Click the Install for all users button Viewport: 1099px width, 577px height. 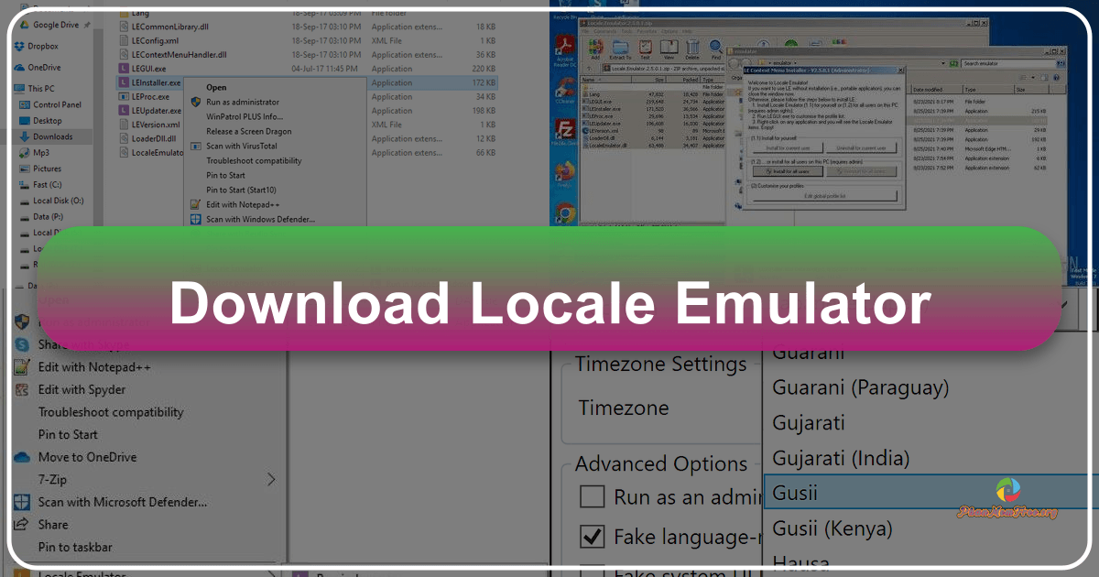(x=788, y=171)
